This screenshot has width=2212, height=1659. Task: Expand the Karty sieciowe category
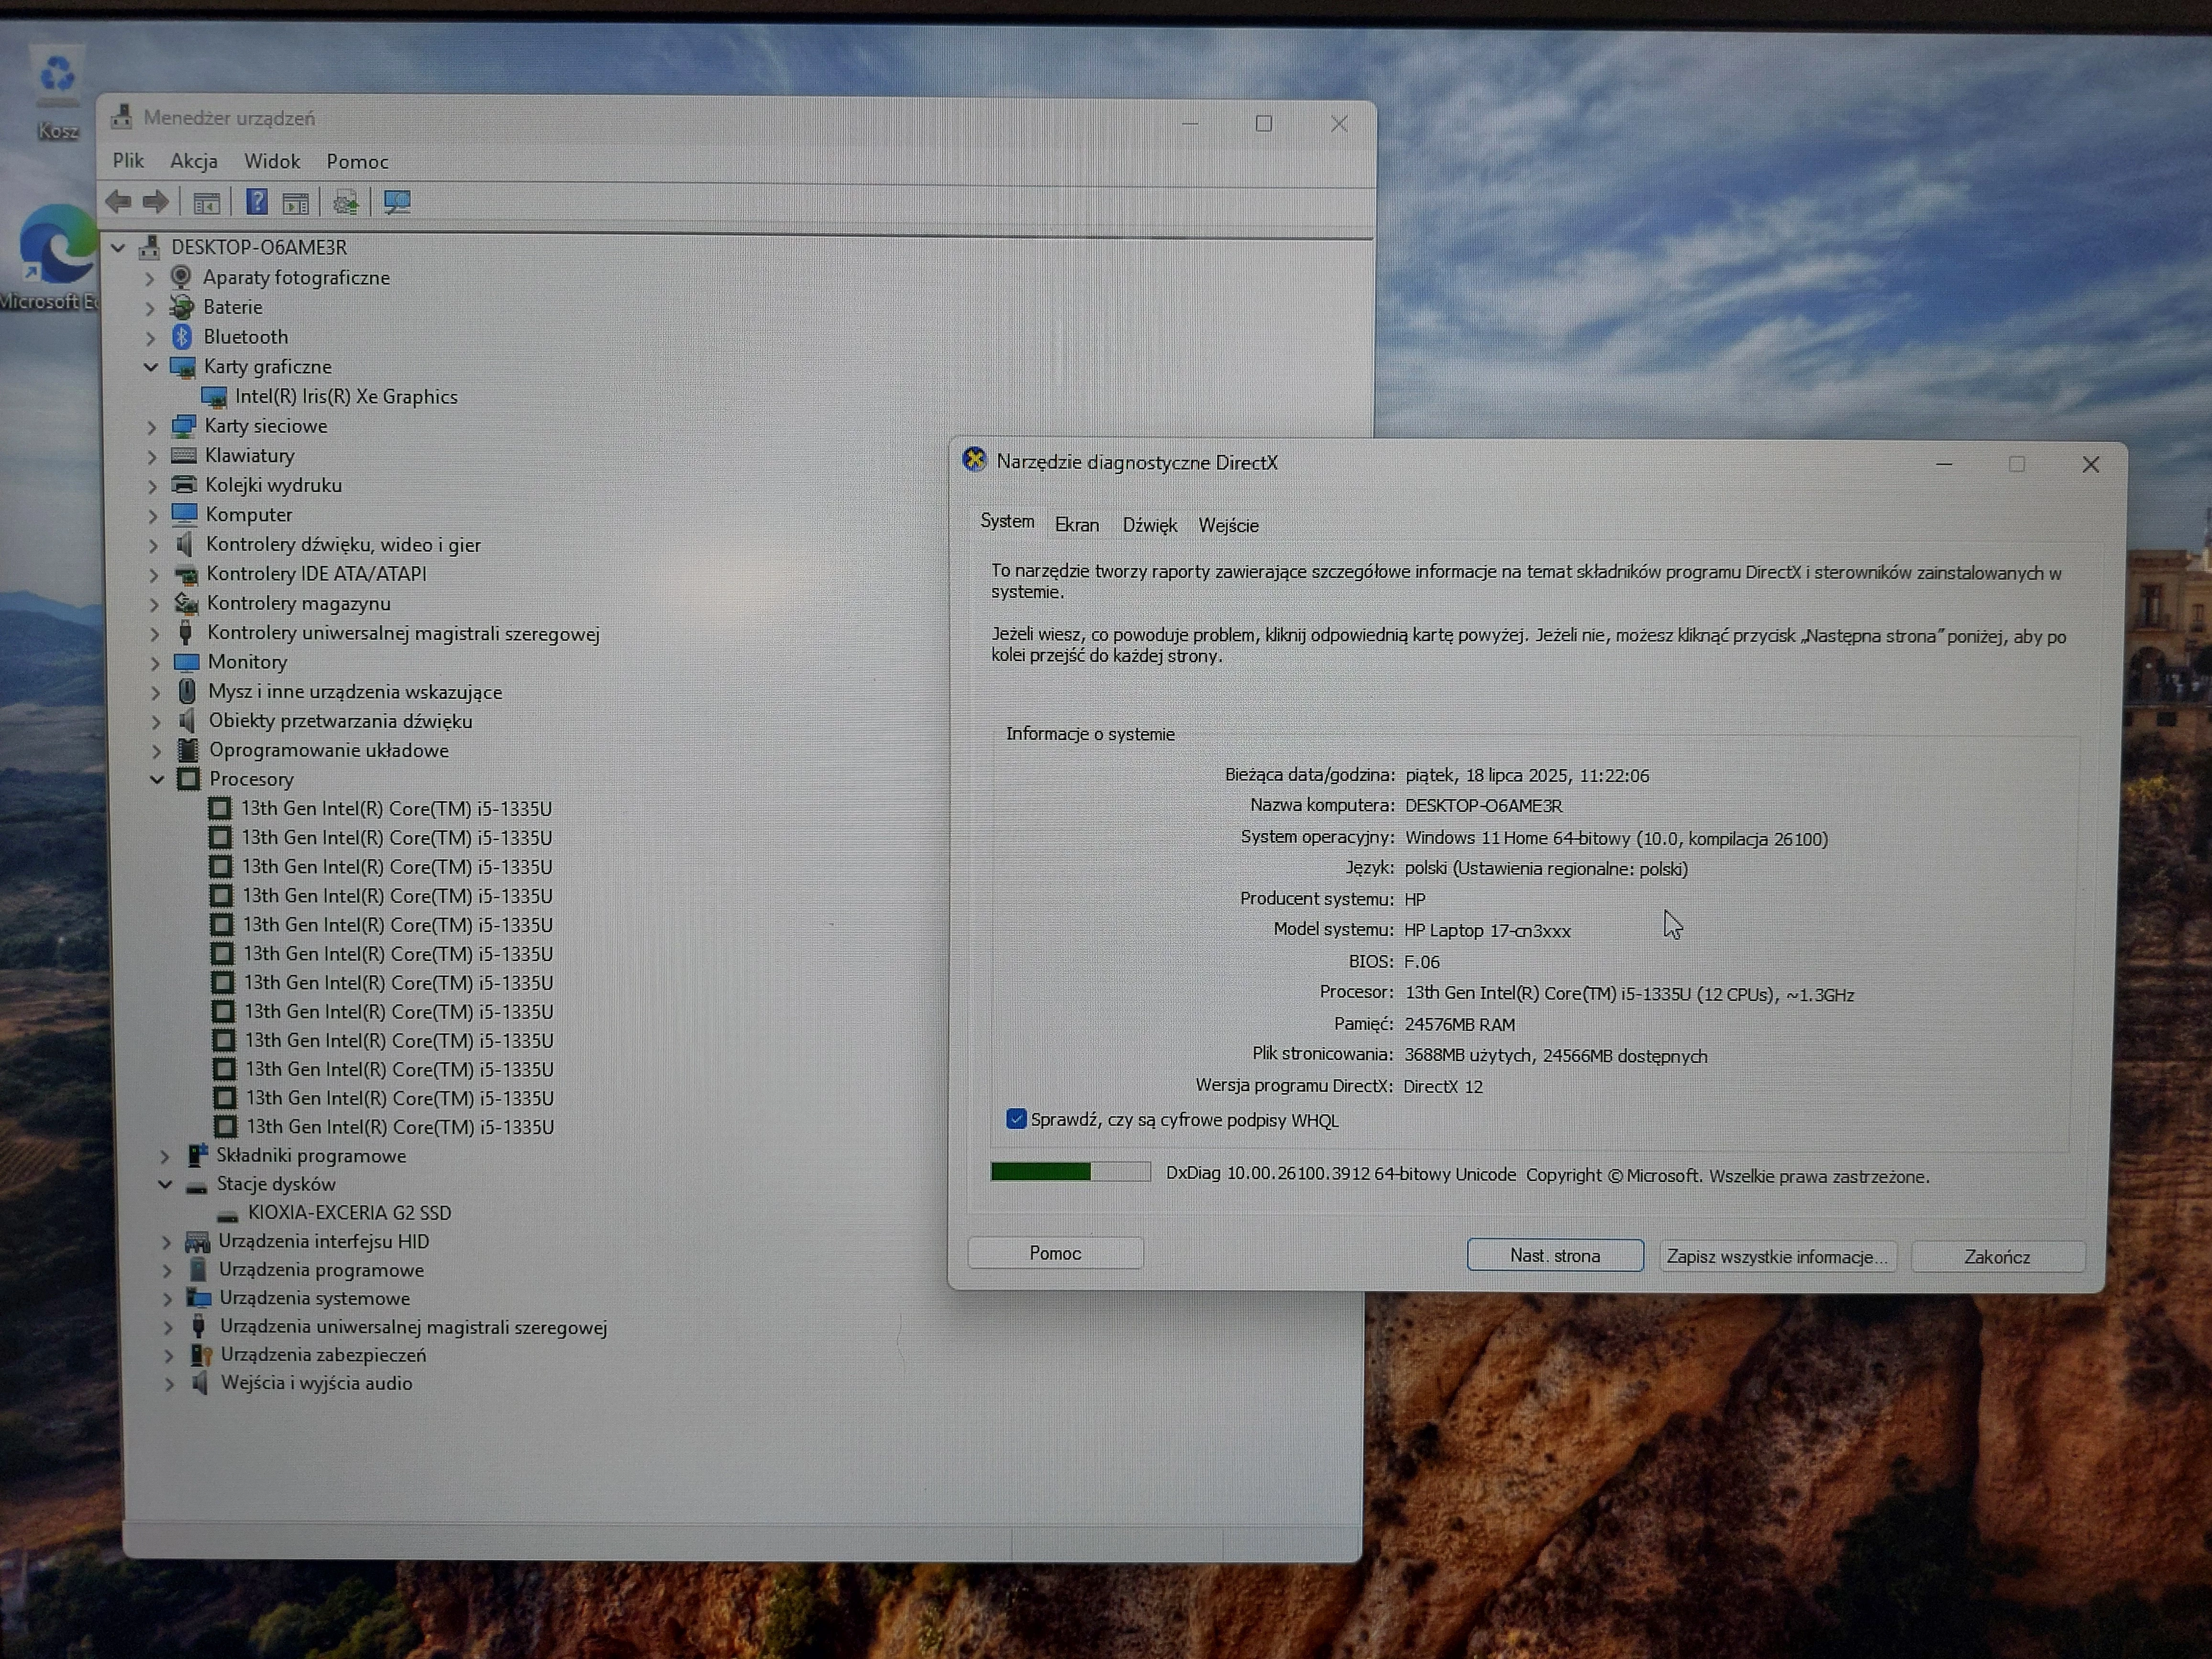click(151, 427)
